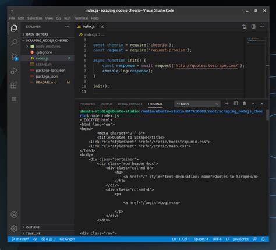Click the Ln 11, Col 1 indicator
This screenshot has height=250, width=276.
pos(181,239)
